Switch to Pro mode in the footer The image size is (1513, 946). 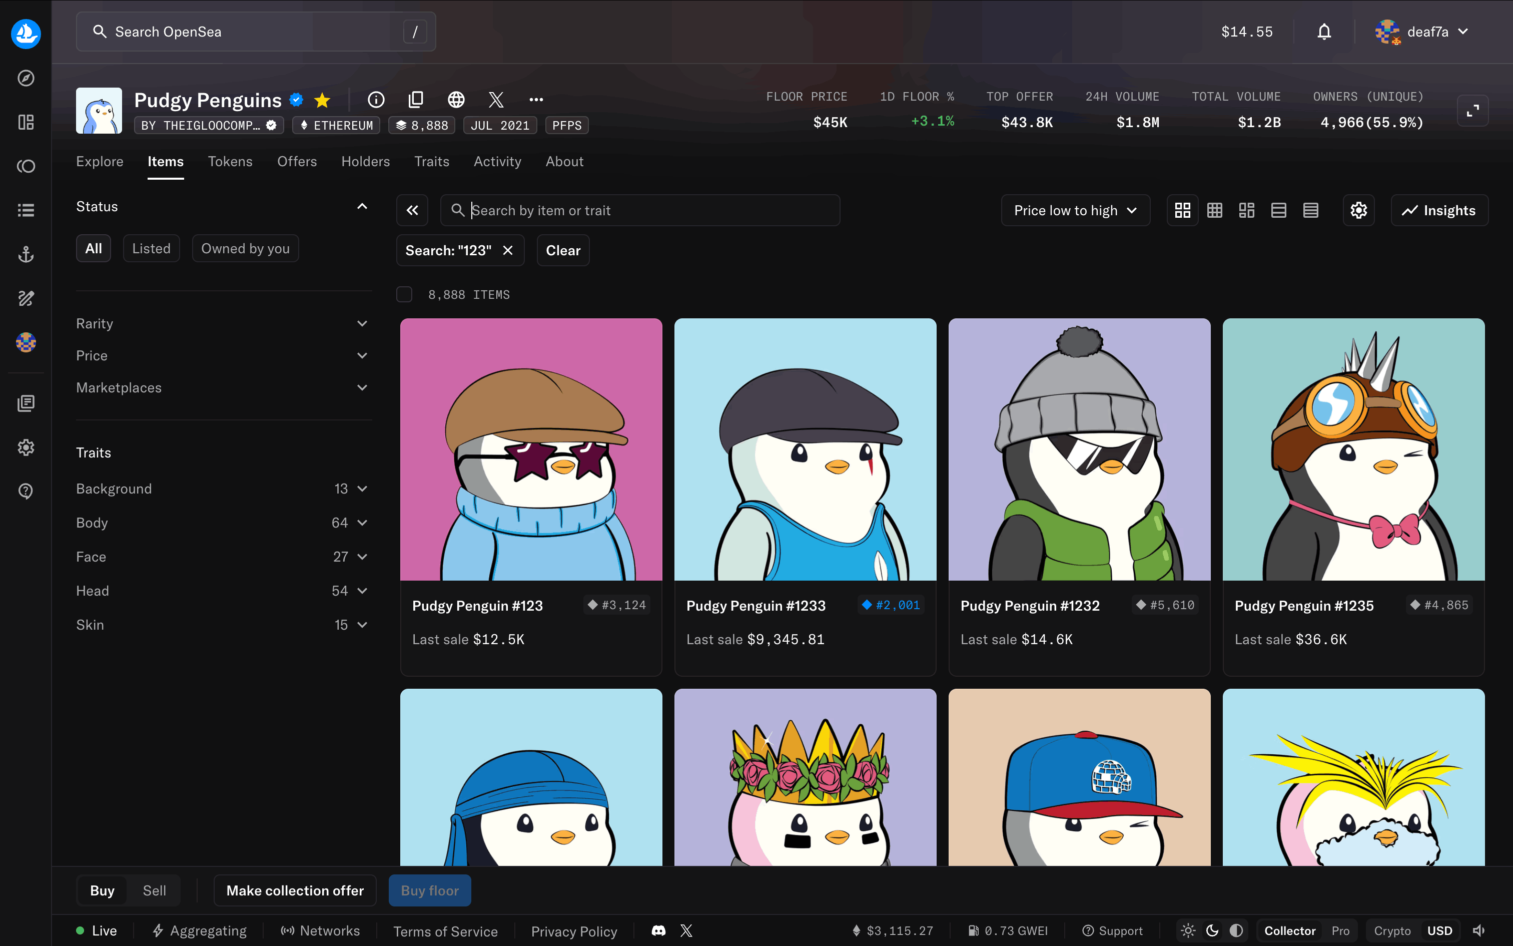pyautogui.click(x=1340, y=931)
